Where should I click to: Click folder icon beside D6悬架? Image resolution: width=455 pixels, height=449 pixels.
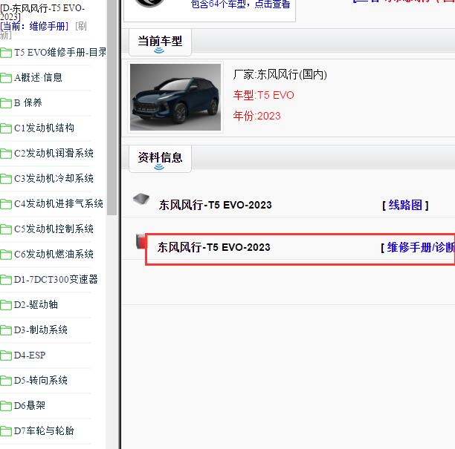click(x=6, y=406)
